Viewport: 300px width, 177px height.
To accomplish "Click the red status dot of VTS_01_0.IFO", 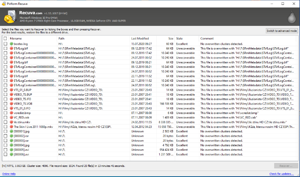I will [x=12, y=108].
